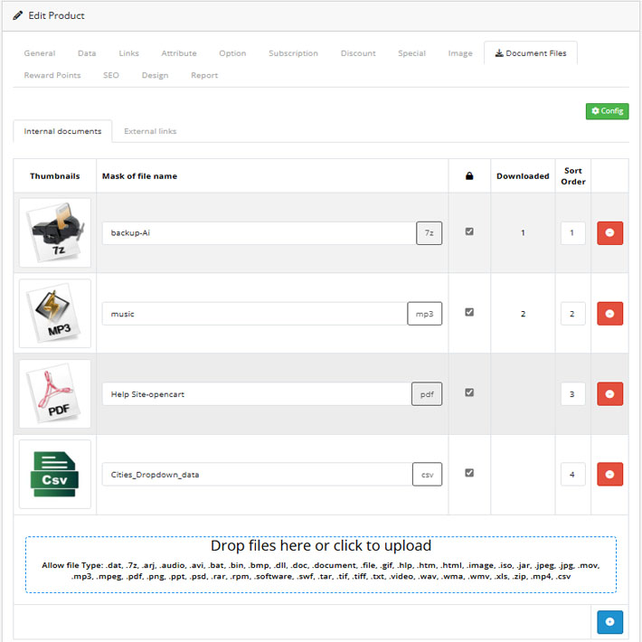Open the Subscription tab
Image resolution: width=642 pixels, height=642 pixels.
293,53
